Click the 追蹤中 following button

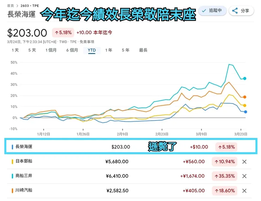pyautogui.click(x=212, y=11)
